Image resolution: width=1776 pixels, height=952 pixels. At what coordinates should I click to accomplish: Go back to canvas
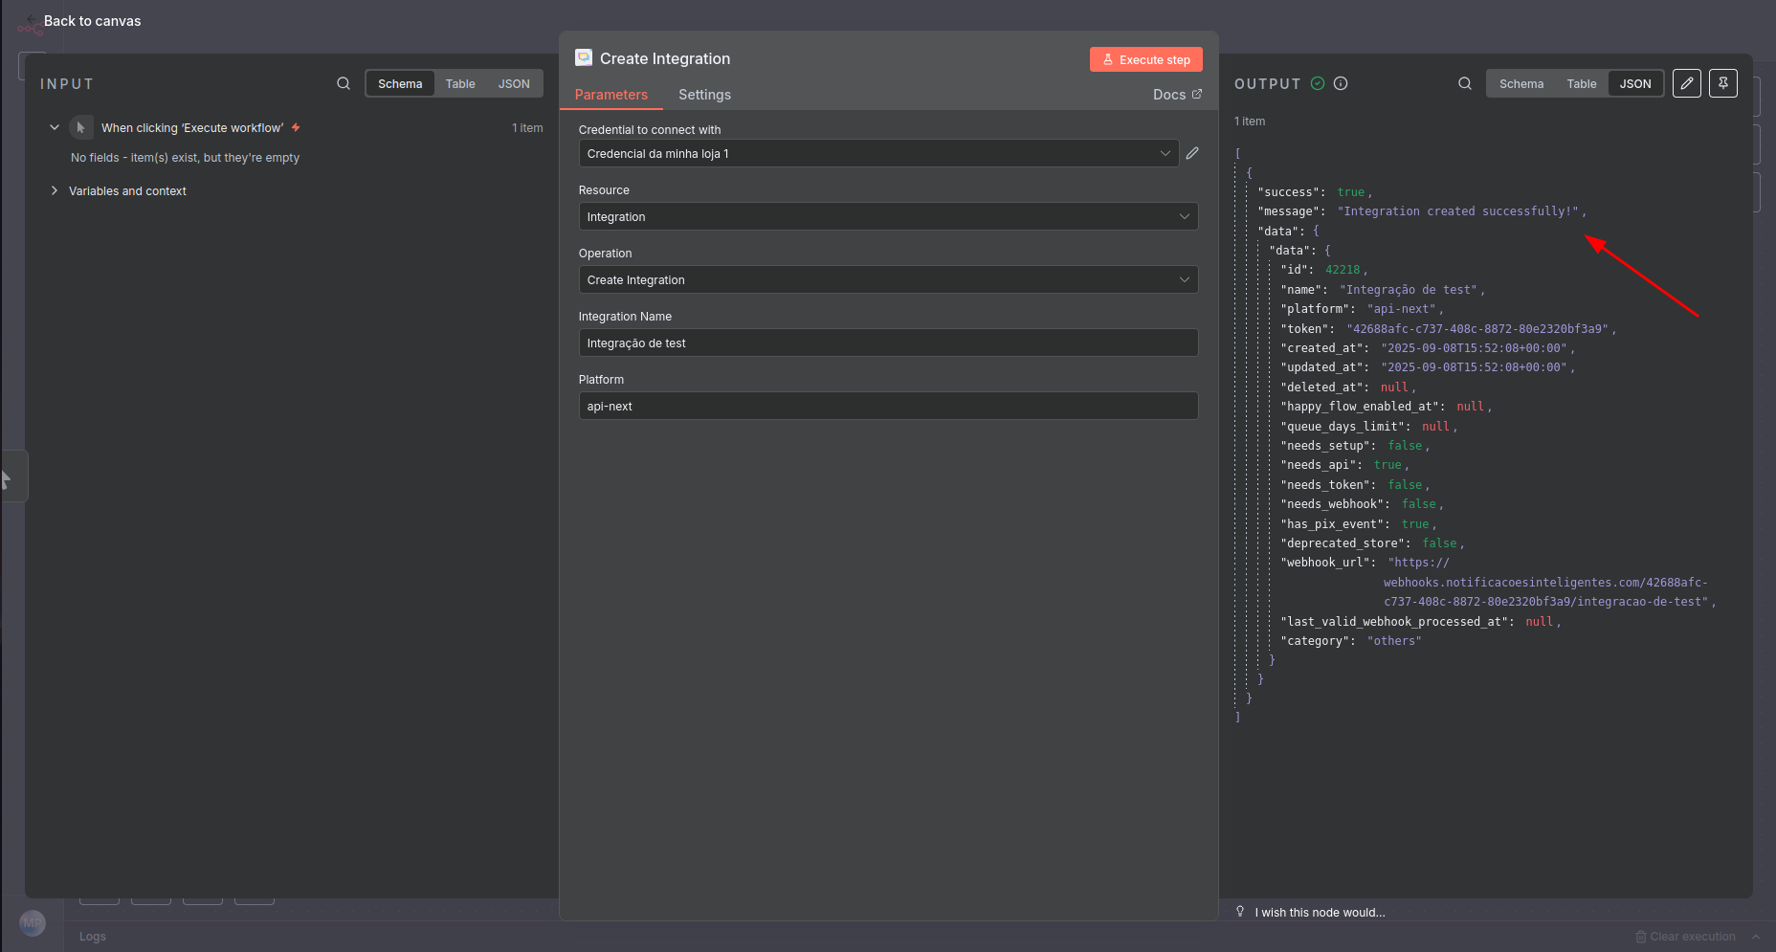click(92, 21)
